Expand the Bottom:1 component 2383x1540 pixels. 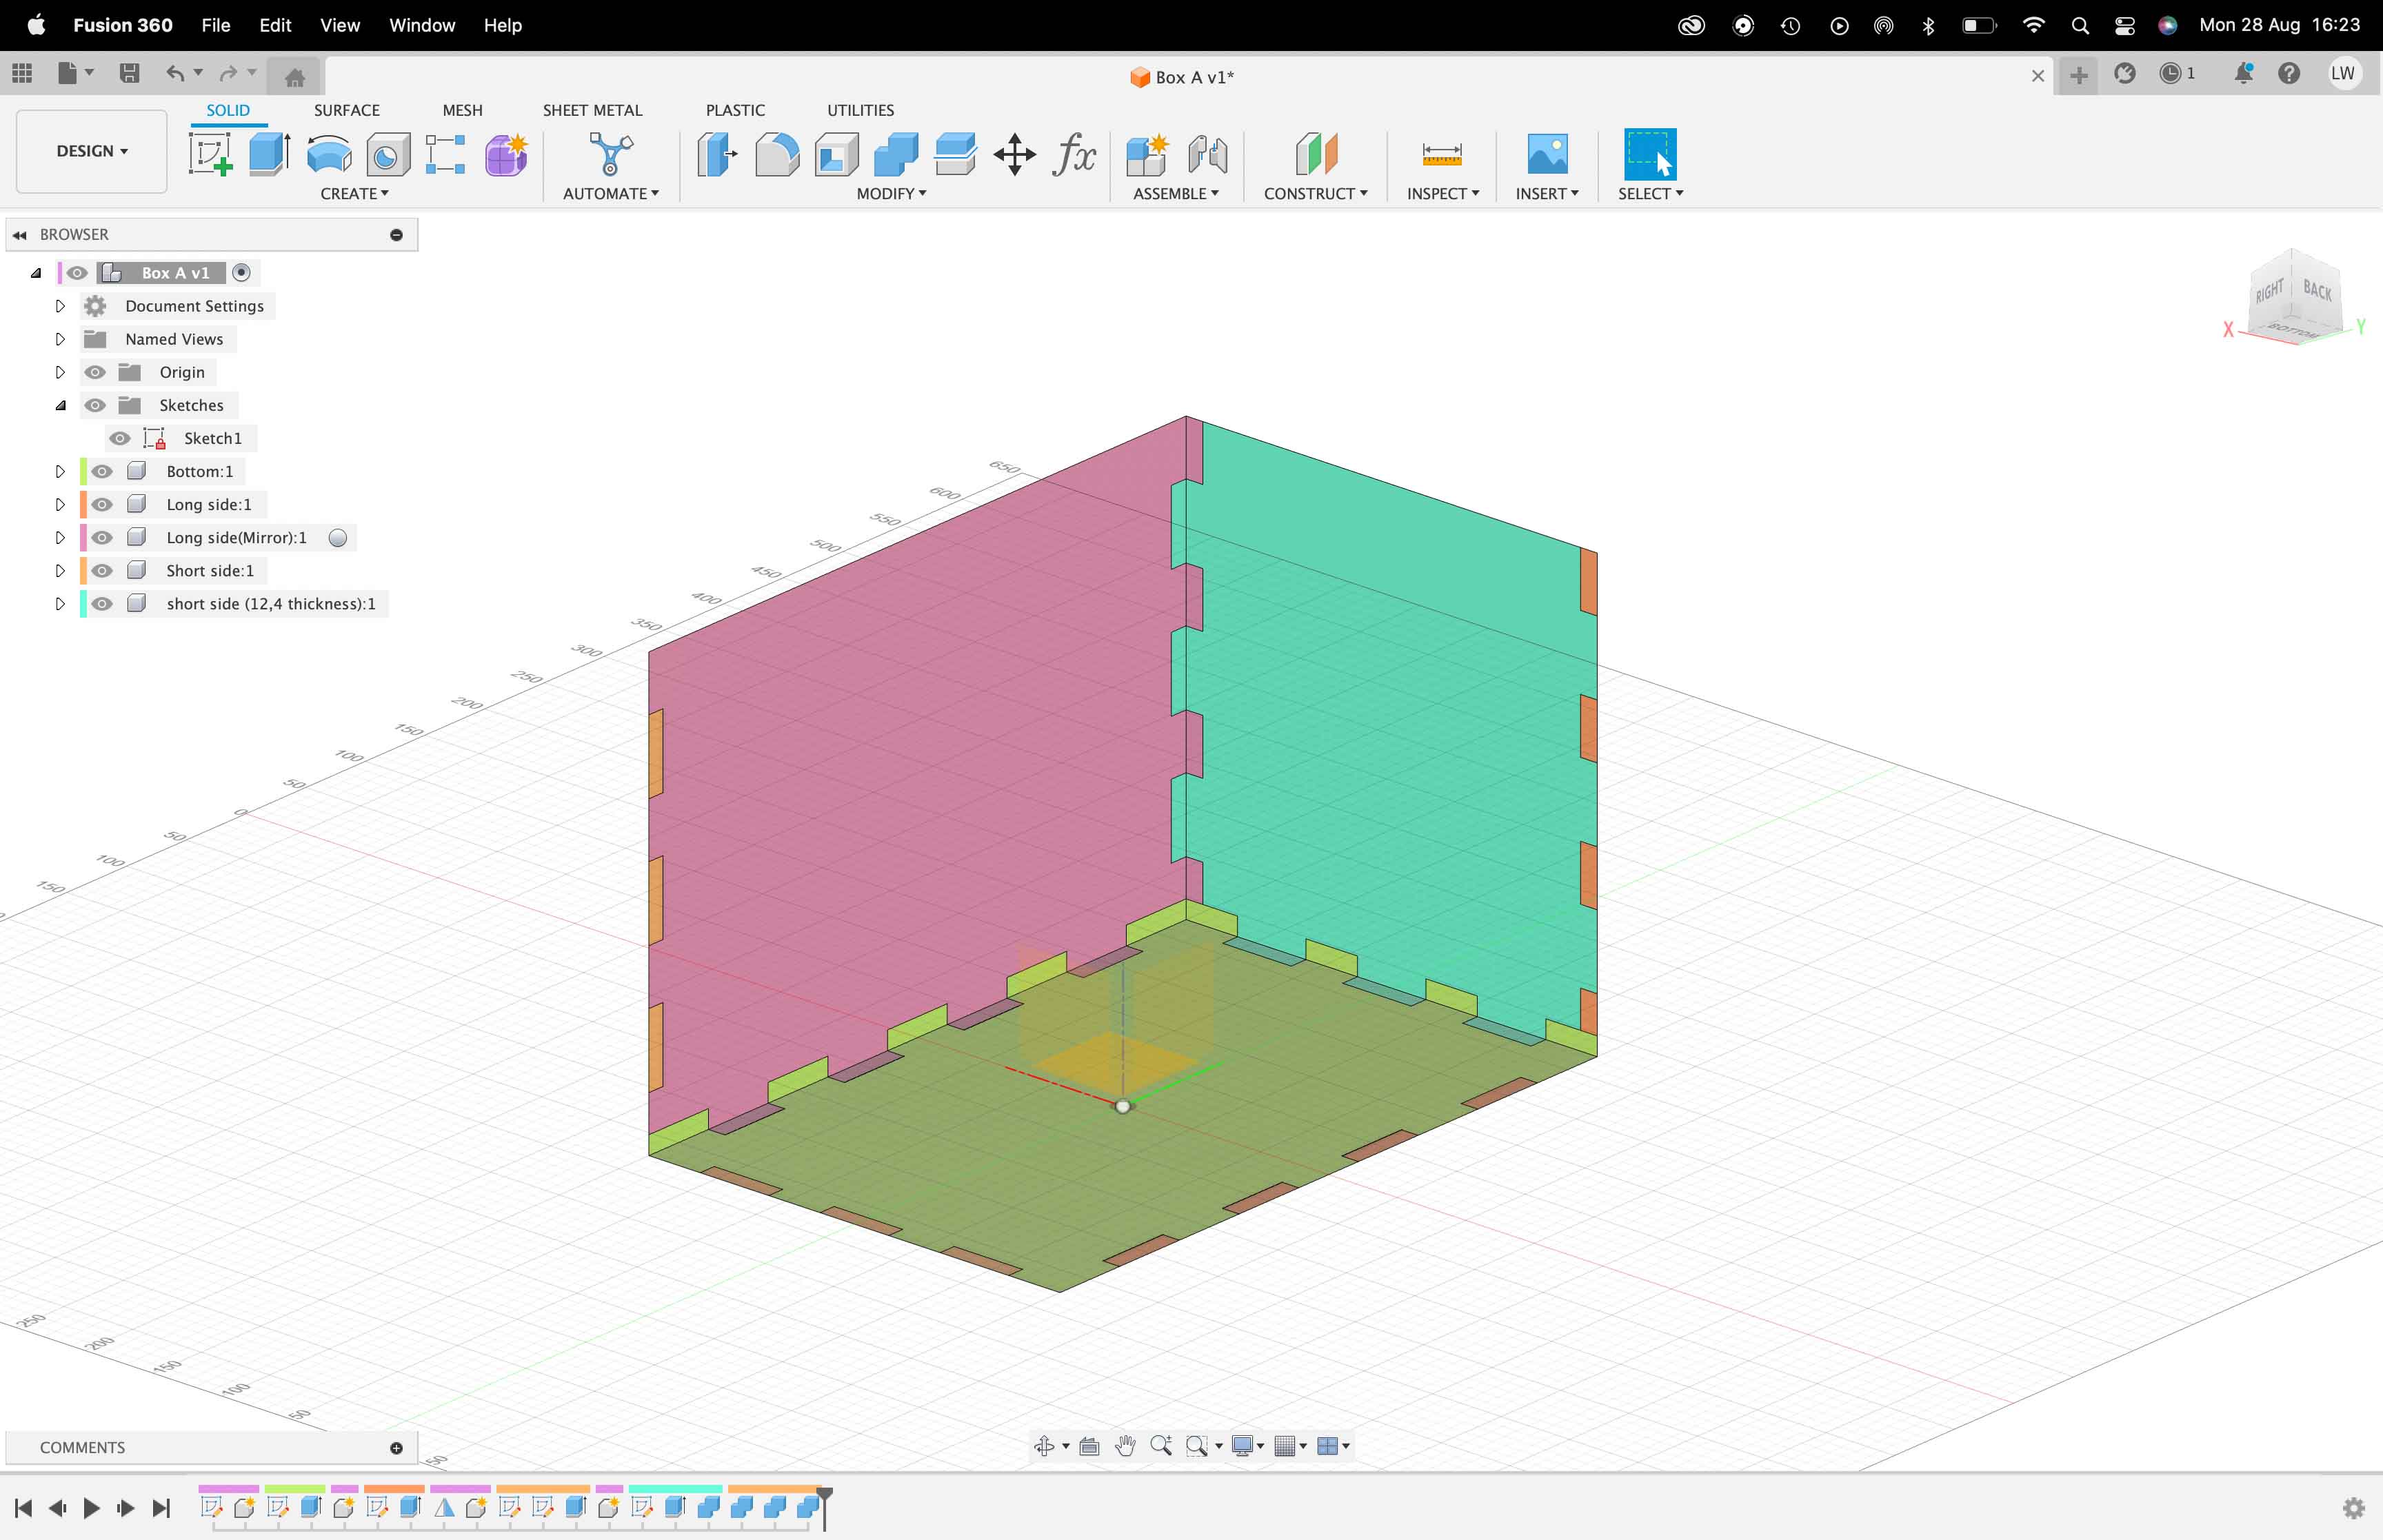(x=60, y=471)
